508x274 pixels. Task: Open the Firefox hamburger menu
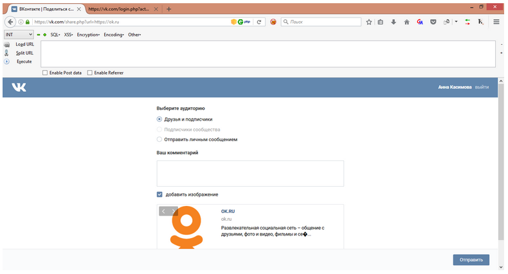point(496,22)
